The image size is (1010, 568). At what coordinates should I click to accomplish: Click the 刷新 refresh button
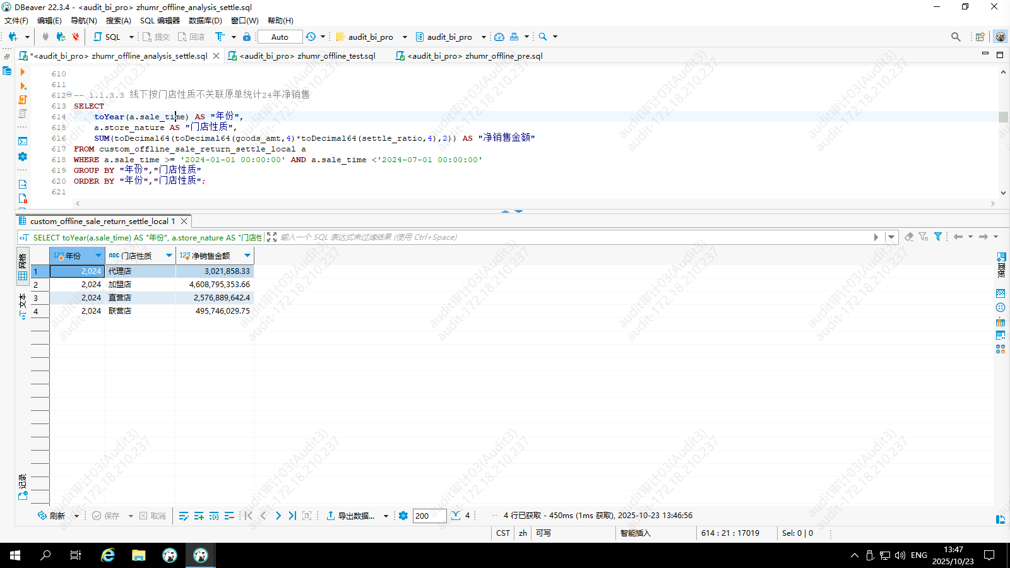tap(52, 516)
